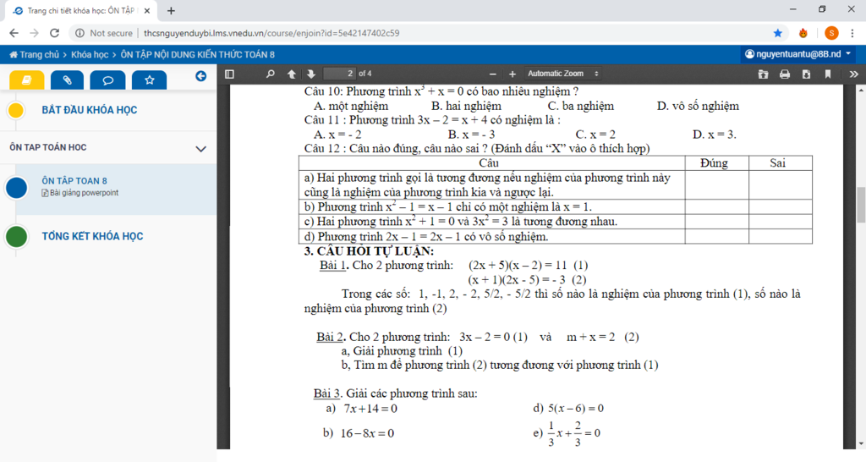This screenshot has width=866, height=462.
Task: Click the address bar URL
Action: click(271, 33)
